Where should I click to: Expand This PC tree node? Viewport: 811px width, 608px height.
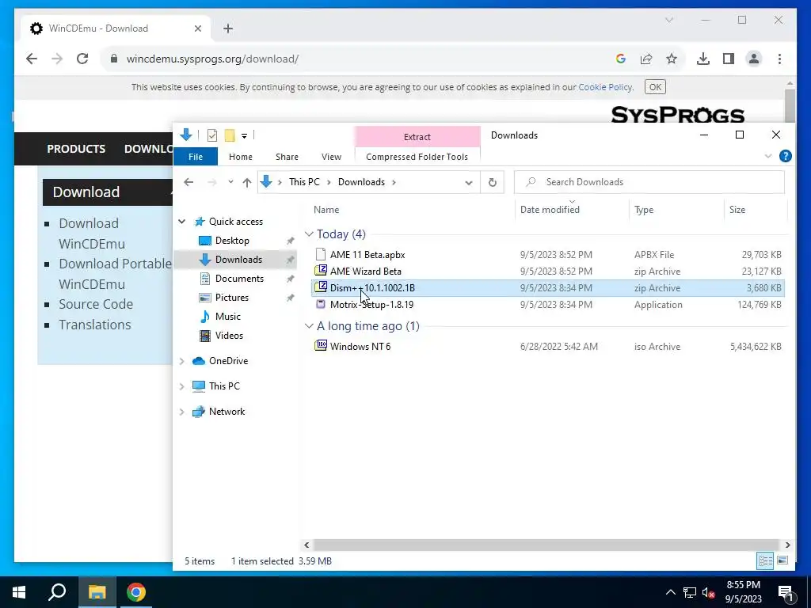pyautogui.click(x=182, y=386)
